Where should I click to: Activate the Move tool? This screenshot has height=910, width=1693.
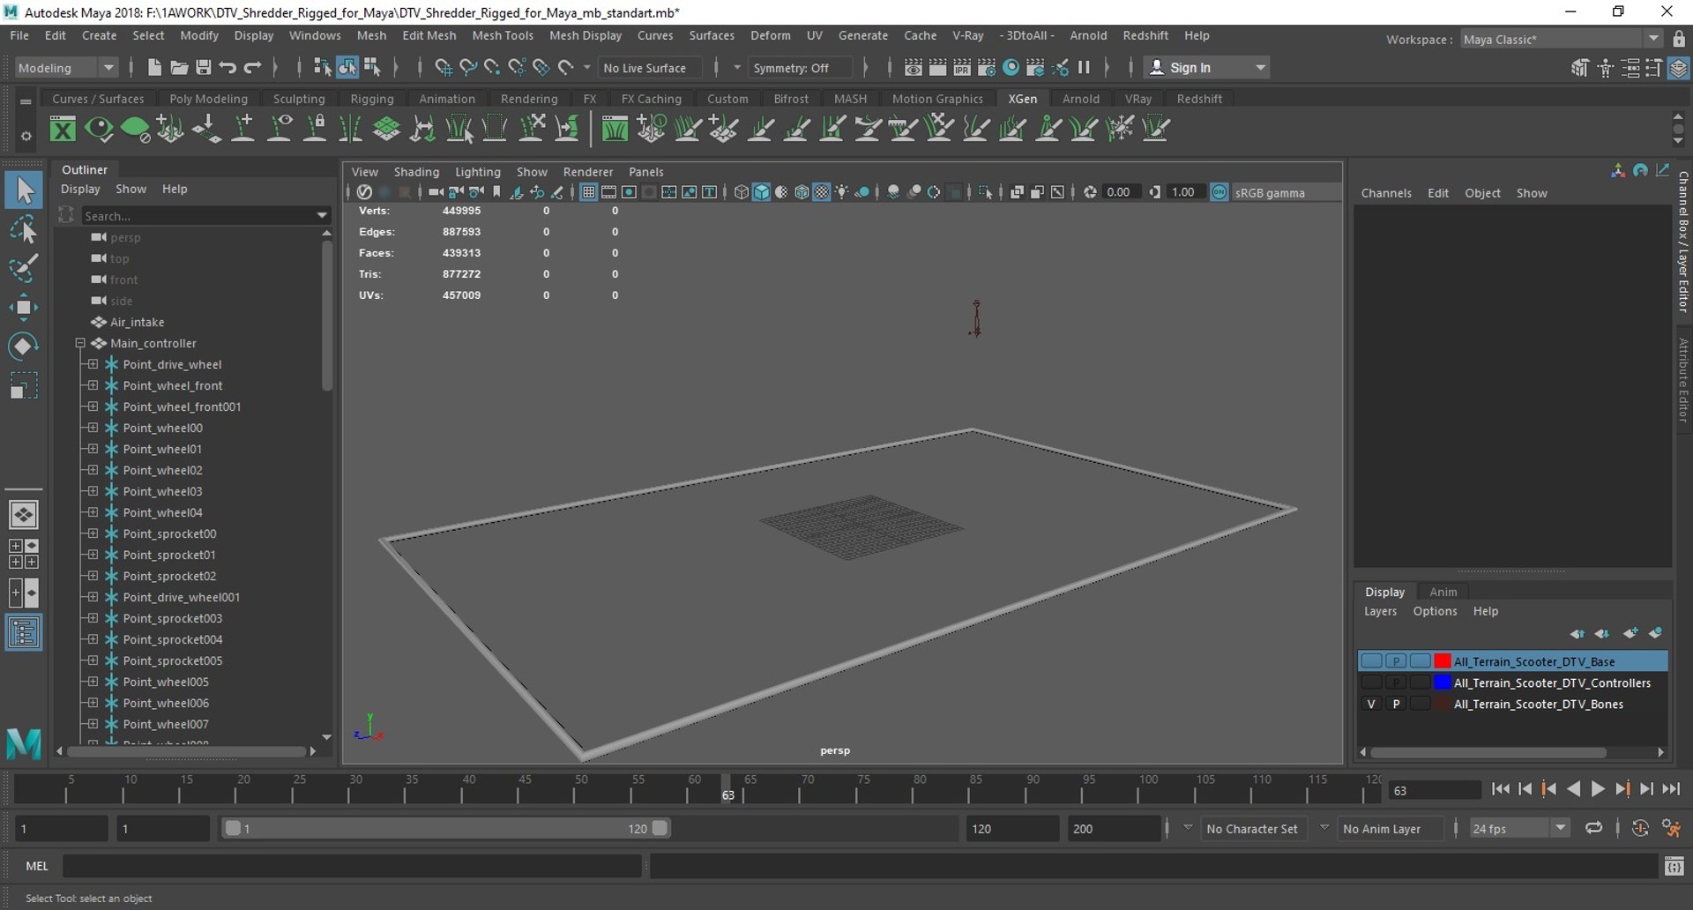click(24, 307)
